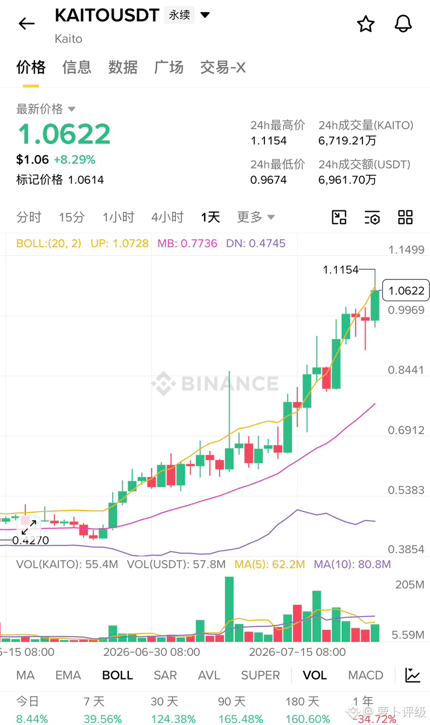
Task: Toggle the MACD sub-indicator
Action: pos(366,675)
